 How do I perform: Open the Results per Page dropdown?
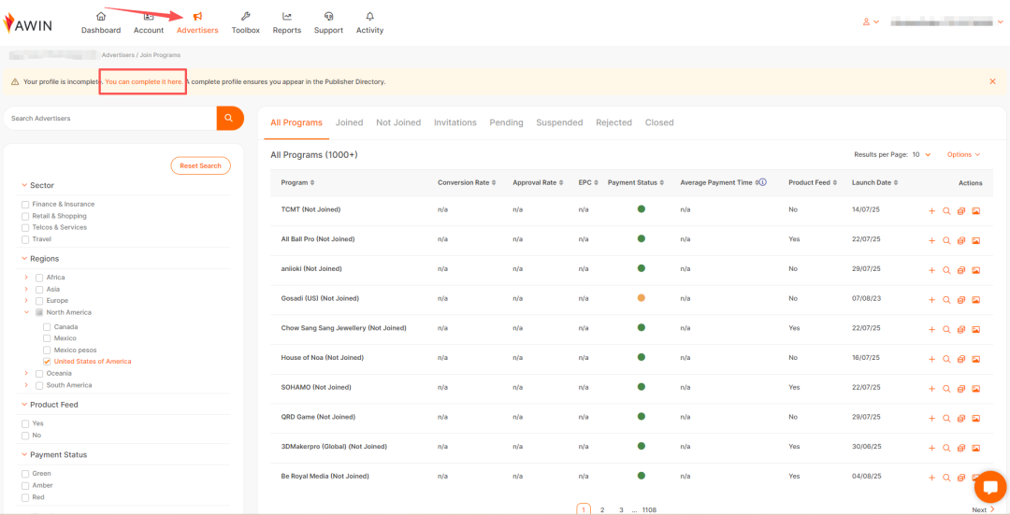click(922, 154)
